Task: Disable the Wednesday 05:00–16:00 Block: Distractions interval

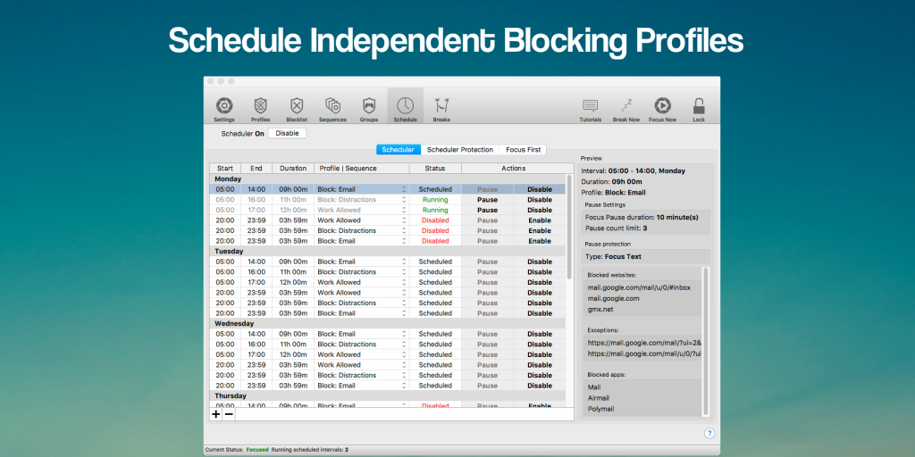Action: (x=539, y=345)
